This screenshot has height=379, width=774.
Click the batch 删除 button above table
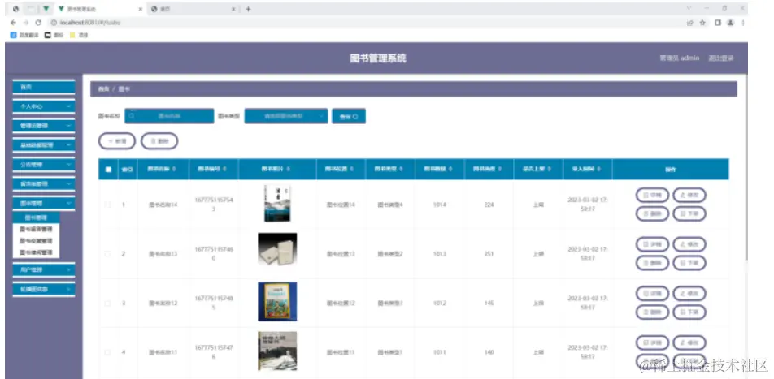[x=159, y=141]
